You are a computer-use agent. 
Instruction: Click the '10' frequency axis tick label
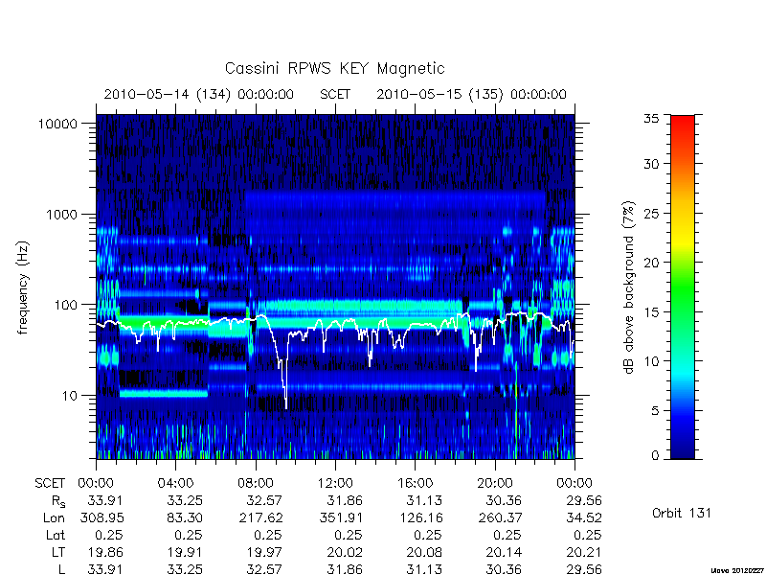[70, 396]
